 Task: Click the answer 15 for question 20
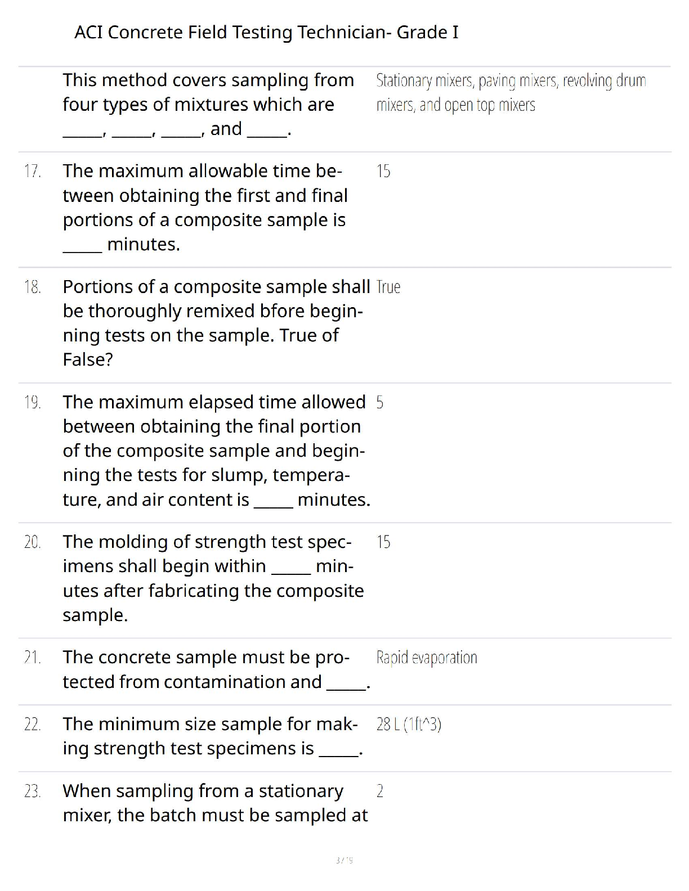(383, 542)
